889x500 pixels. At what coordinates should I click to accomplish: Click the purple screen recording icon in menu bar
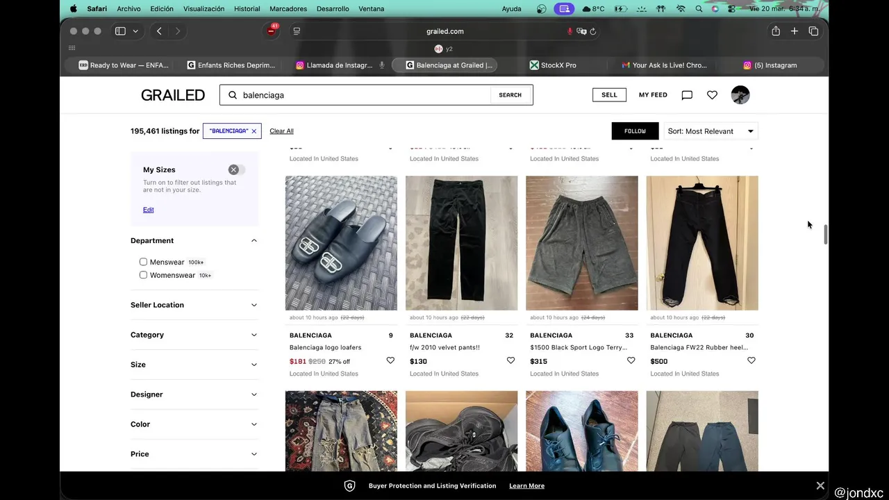(565, 8)
